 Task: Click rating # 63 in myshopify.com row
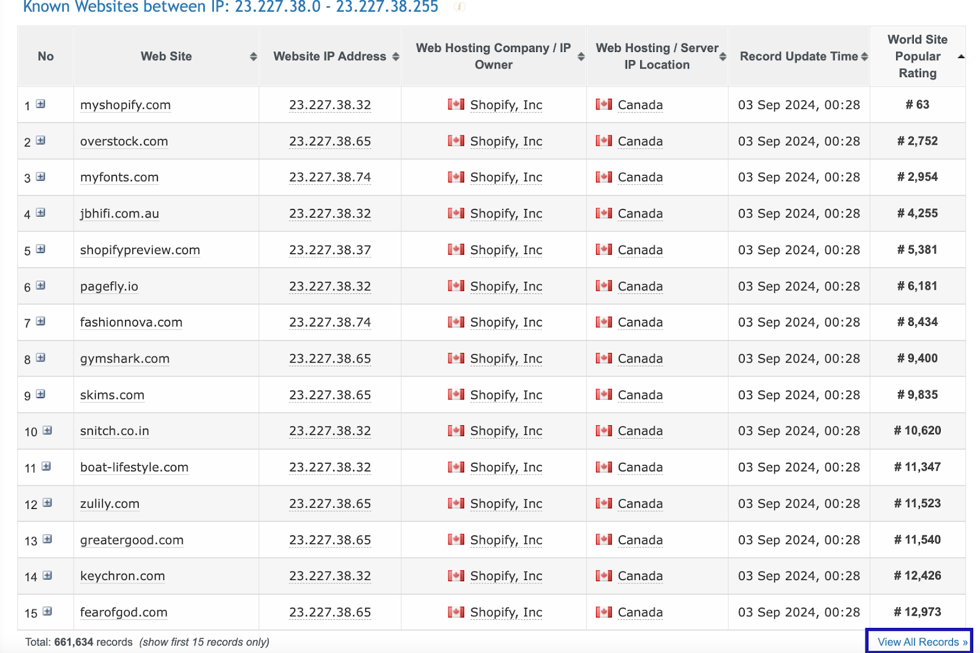(918, 104)
